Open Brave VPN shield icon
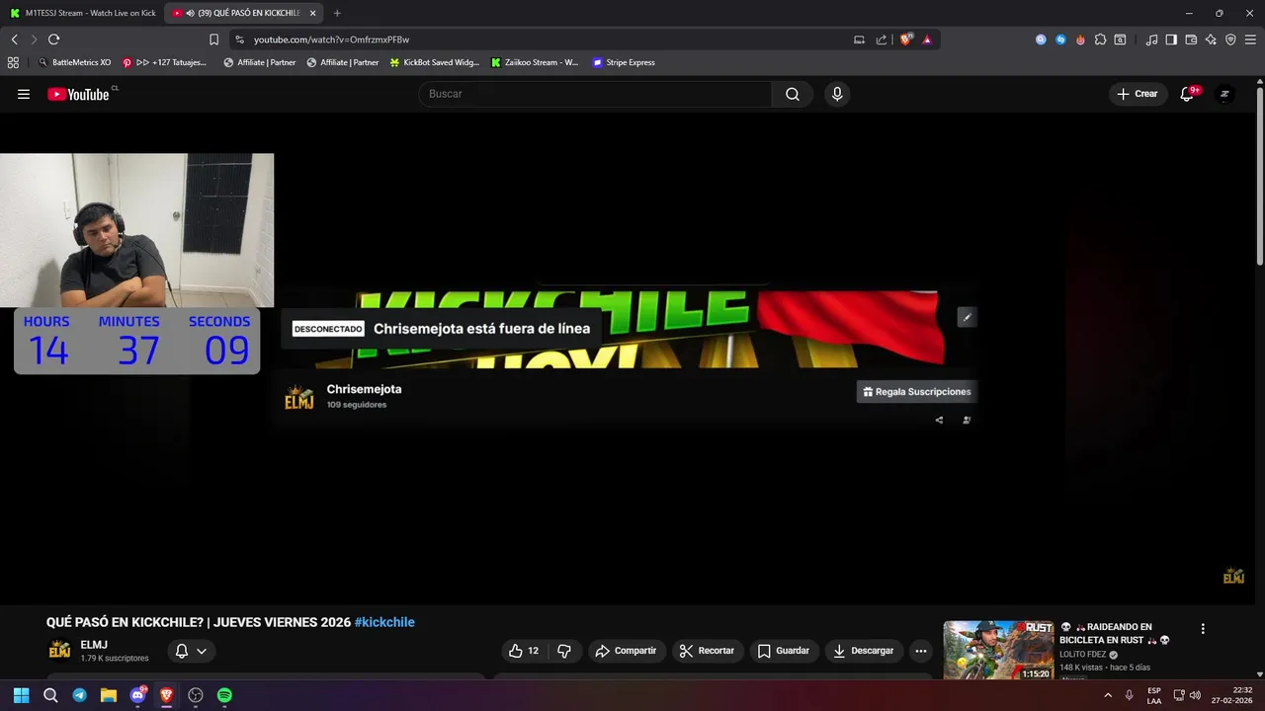This screenshot has height=711, width=1265. click(1230, 39)
